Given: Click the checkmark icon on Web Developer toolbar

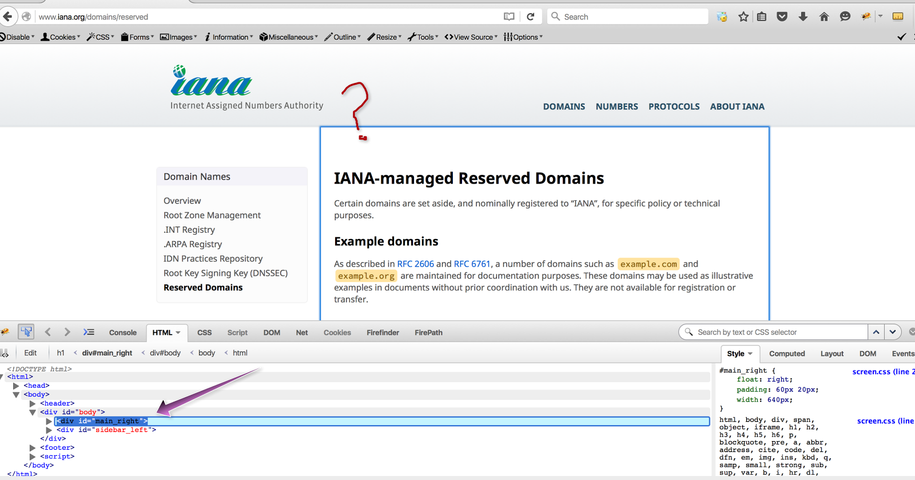Looking at the screenshot, I should pos(902,37).
